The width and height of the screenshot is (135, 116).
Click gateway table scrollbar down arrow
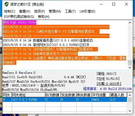point(130,111)
